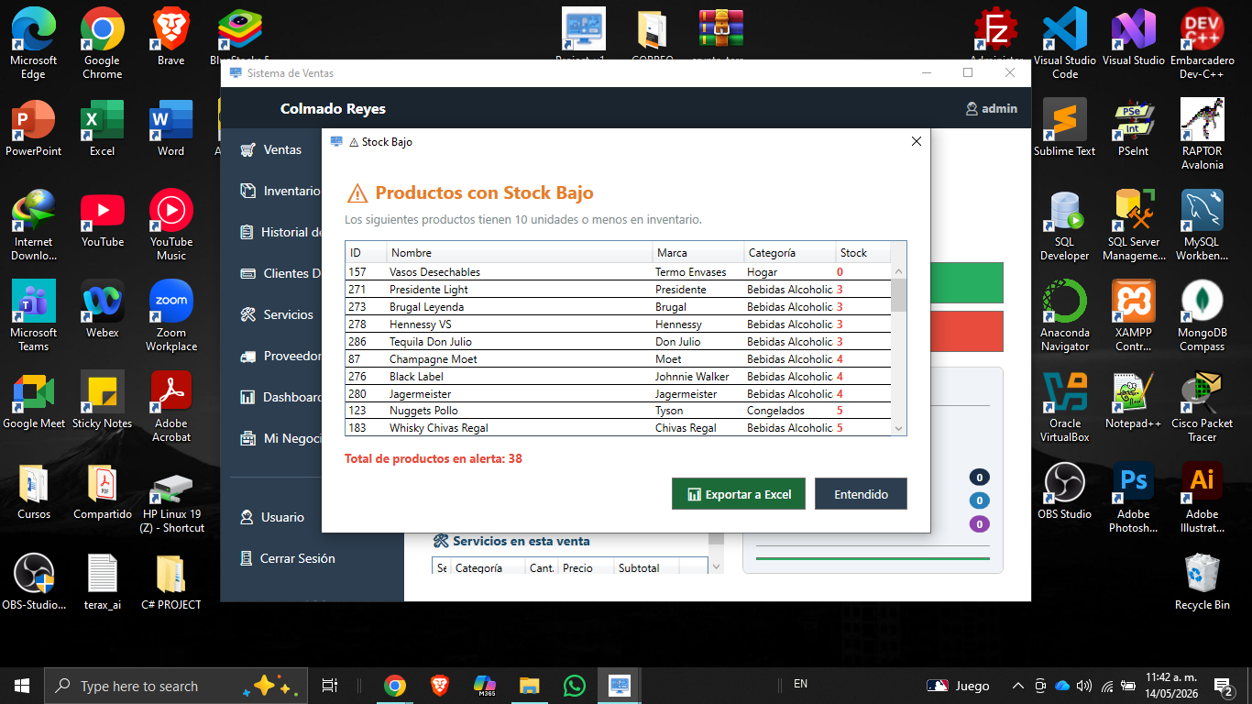Open MongoDB Compass desktop icon
Image resolution: width=1252 pixels, height=704 pixels.
click(x=1203, y=315)
